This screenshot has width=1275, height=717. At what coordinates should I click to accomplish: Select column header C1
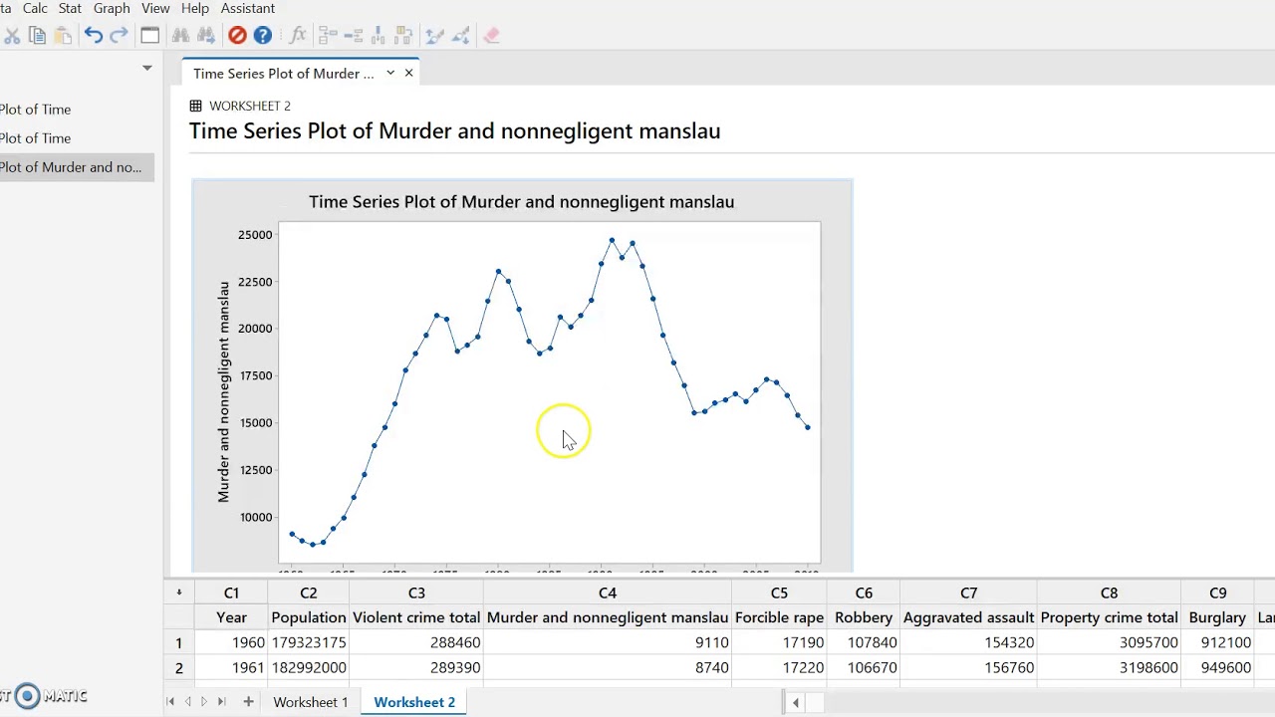pyautogui.click(x=231, y=593)
